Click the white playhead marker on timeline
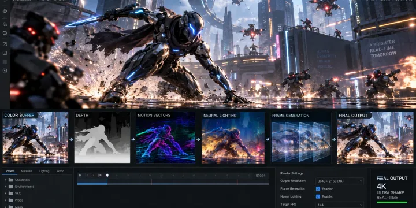Viewport: 416px width, 208px height. 107,176
